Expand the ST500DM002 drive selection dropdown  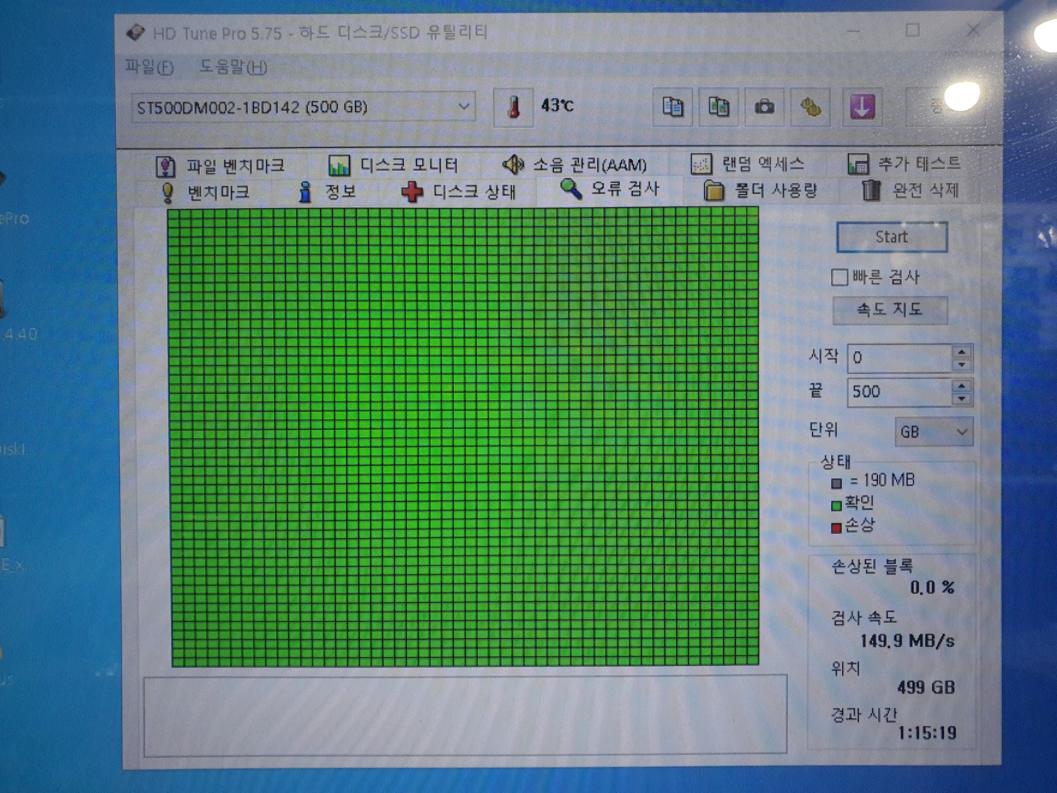[304, 107]
